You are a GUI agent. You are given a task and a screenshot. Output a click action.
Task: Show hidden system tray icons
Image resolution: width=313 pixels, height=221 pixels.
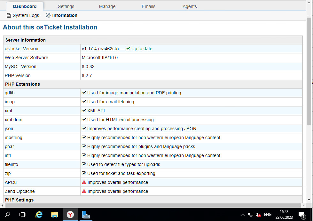[243, 215]
